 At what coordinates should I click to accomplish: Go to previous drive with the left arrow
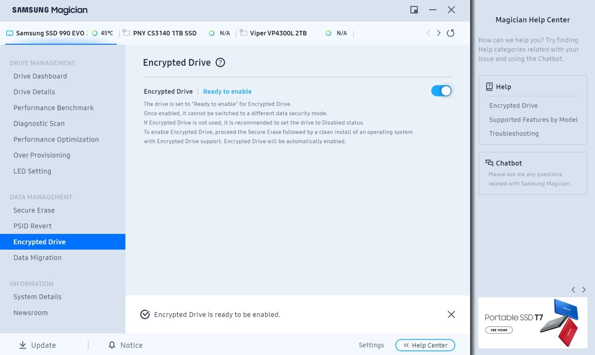428,33
